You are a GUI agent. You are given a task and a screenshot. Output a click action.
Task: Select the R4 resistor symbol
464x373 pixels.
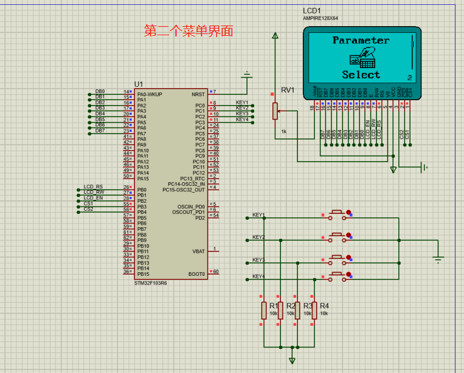[x=314, y=310]
